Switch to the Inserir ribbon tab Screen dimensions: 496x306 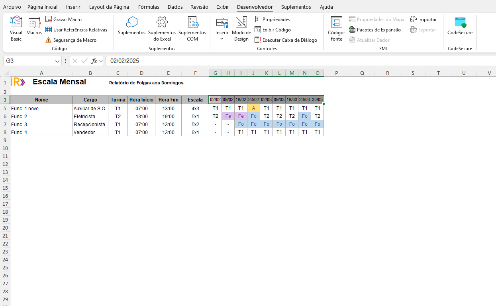(73, 7)
